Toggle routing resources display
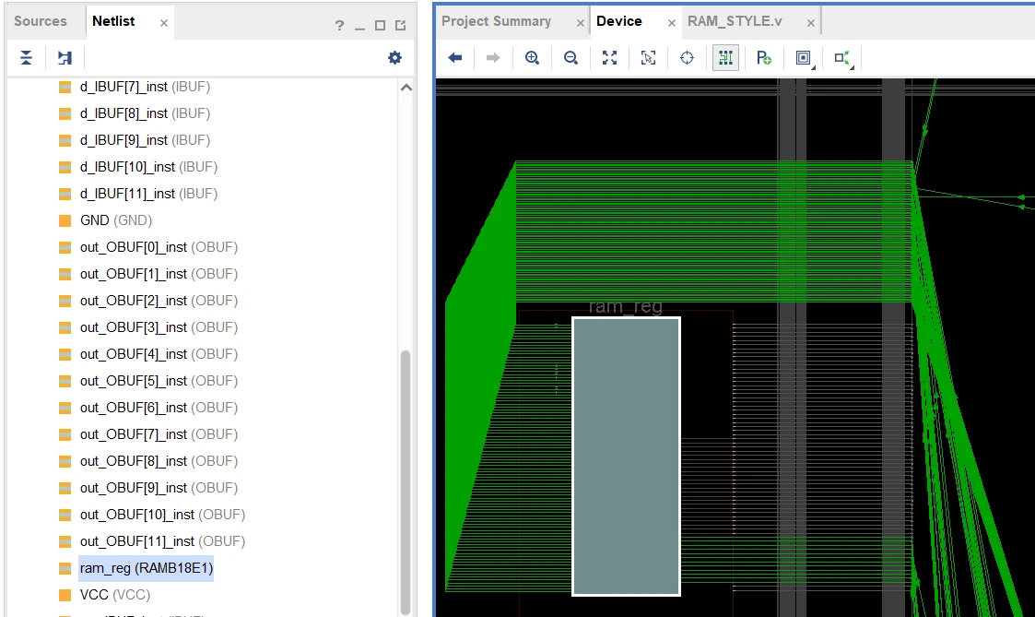 725,57
